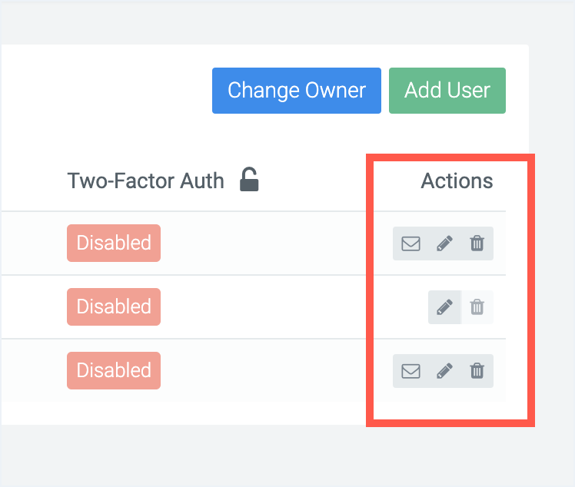Viewport: 575px width, 487px height.
Task: Click the envelope icon in the third row
Action: pyautogui.click(x=410, y=371)
